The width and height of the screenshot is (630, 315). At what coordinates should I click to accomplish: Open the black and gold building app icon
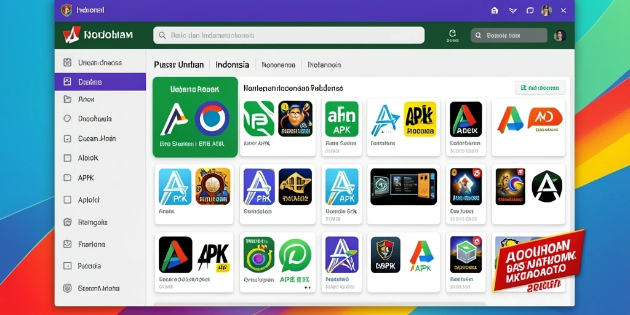pos(295,186)
